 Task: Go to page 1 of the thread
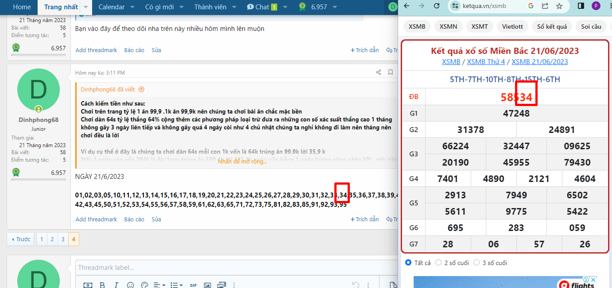(42, 239)
